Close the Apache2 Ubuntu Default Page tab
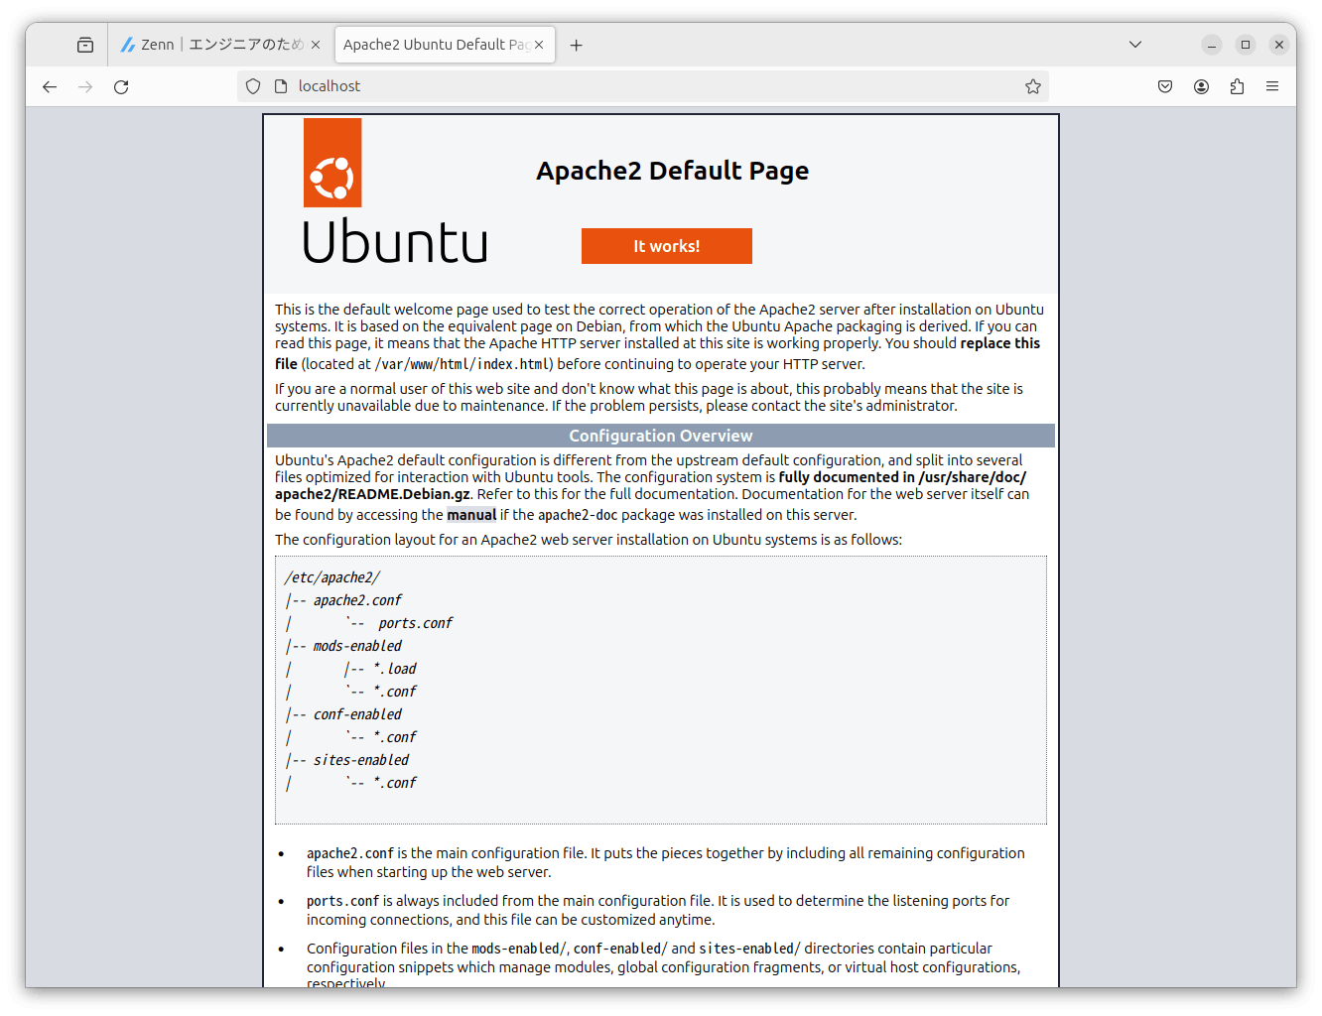The image size is (1322, 1016). tap(539, 45)
